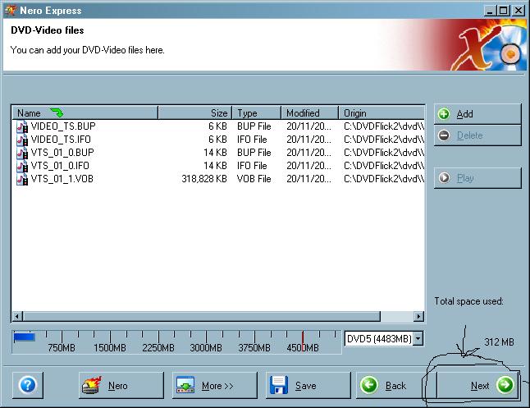Image resolution: width=530 pixels, height=408 pixels.
Task: Click the Nero Express title bar icon
Action: [x=10, y=11]
